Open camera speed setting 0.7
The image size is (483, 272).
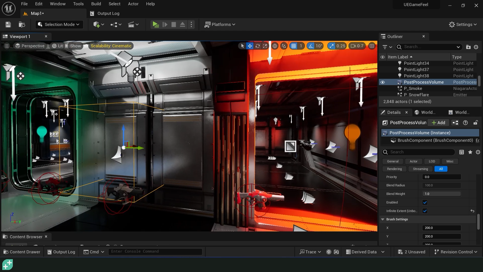(x=357, y=46)
